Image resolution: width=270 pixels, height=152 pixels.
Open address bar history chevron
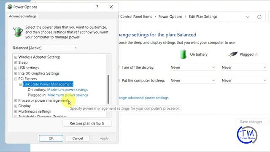[x=248, y=17]
